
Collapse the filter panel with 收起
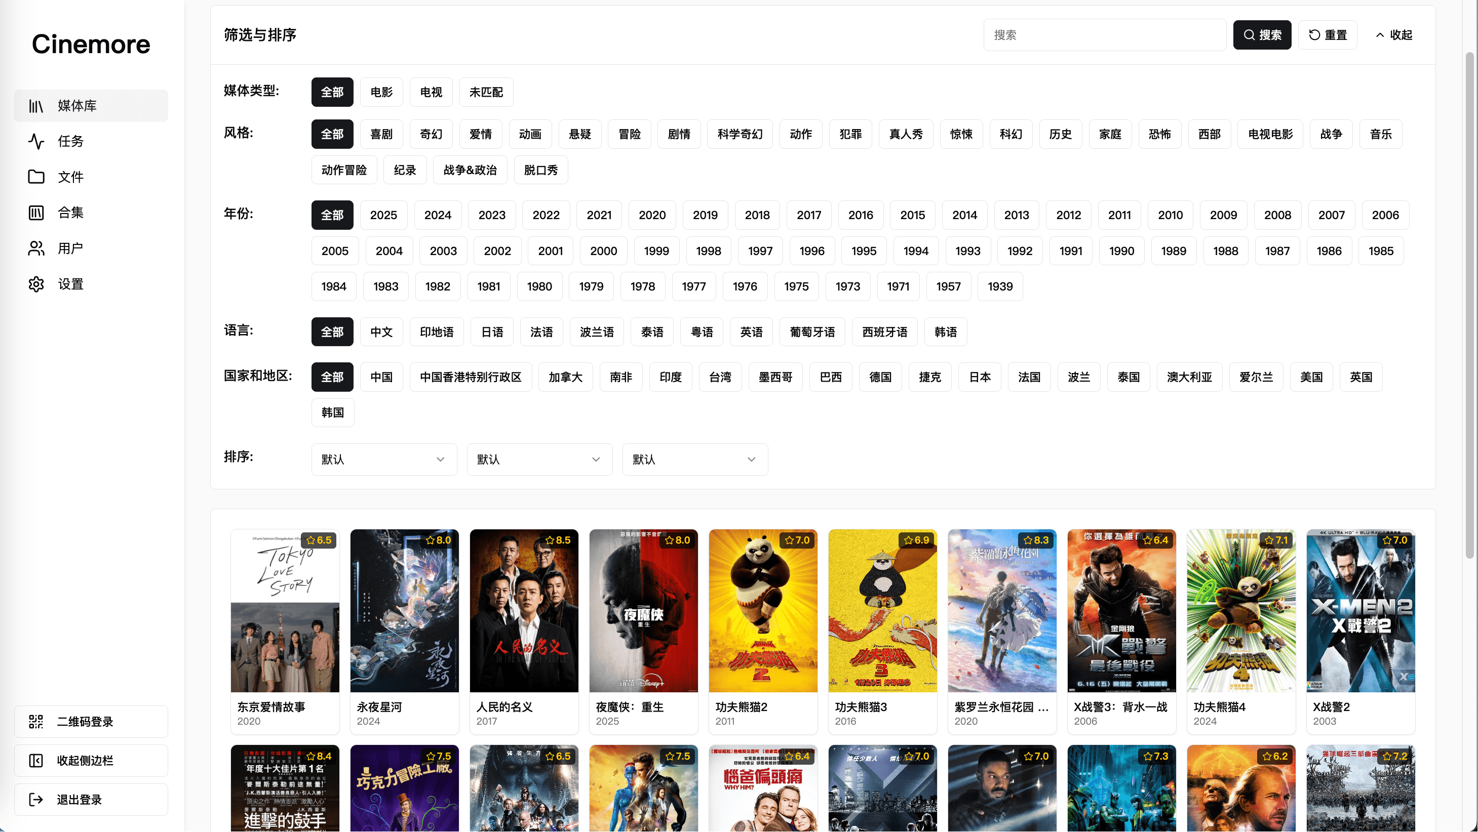pos(1394,35)
